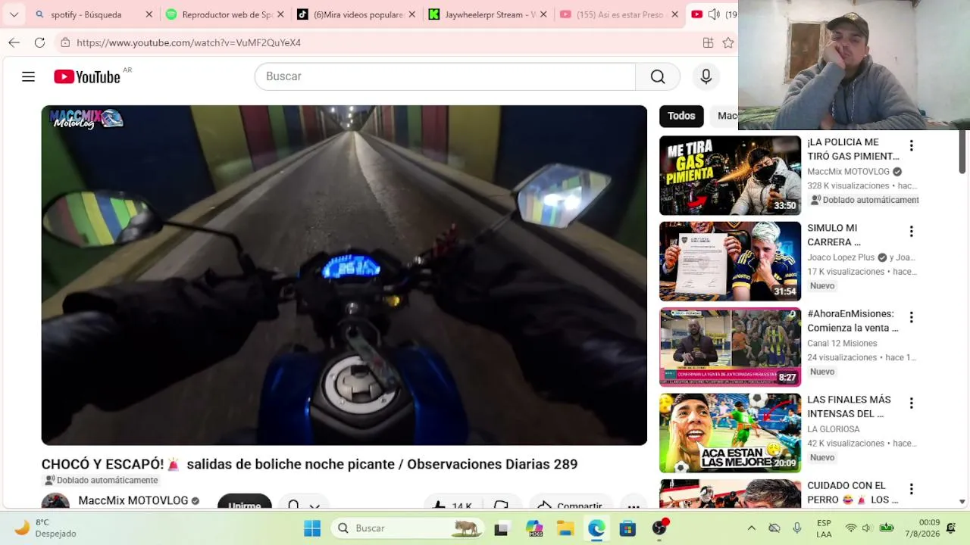This screenshot has height=545, width=970.
Task: Close the 'spotify - Búsqueda' tab
Action: tap(149, 14)
